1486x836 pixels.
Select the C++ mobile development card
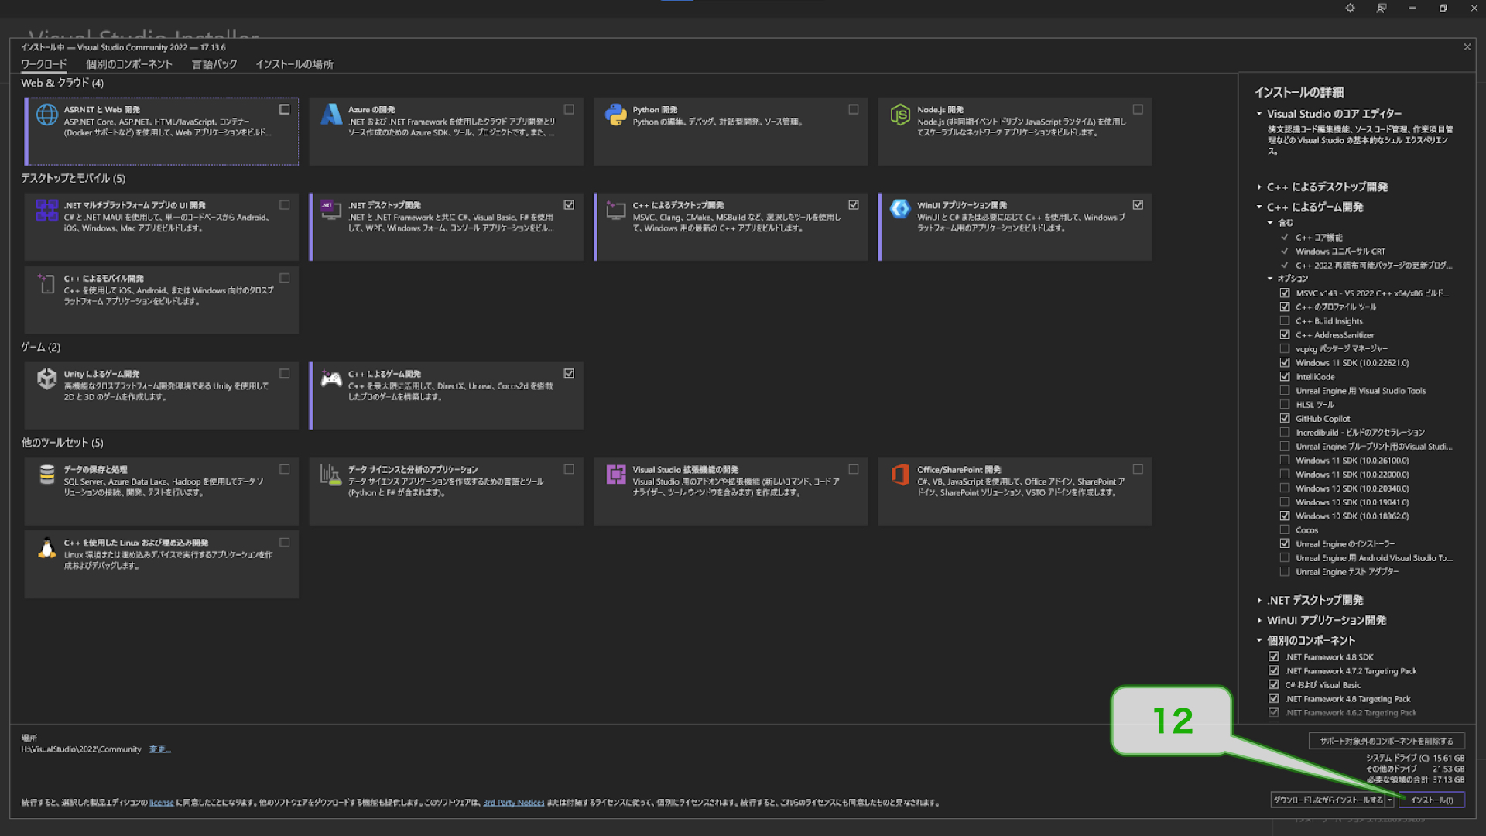click(162, 300)
